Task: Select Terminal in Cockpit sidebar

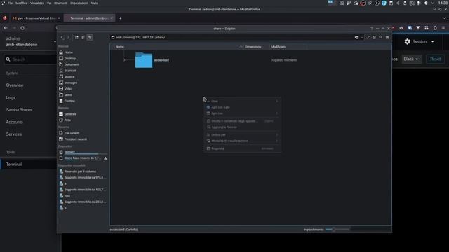Action: pos(14,164)
